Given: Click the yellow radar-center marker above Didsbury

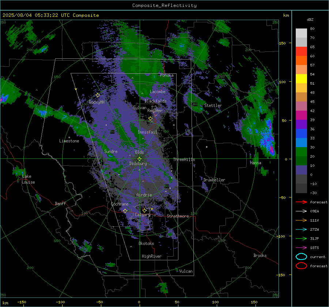Looking at the screenshot, I should (x=139, y=159).
